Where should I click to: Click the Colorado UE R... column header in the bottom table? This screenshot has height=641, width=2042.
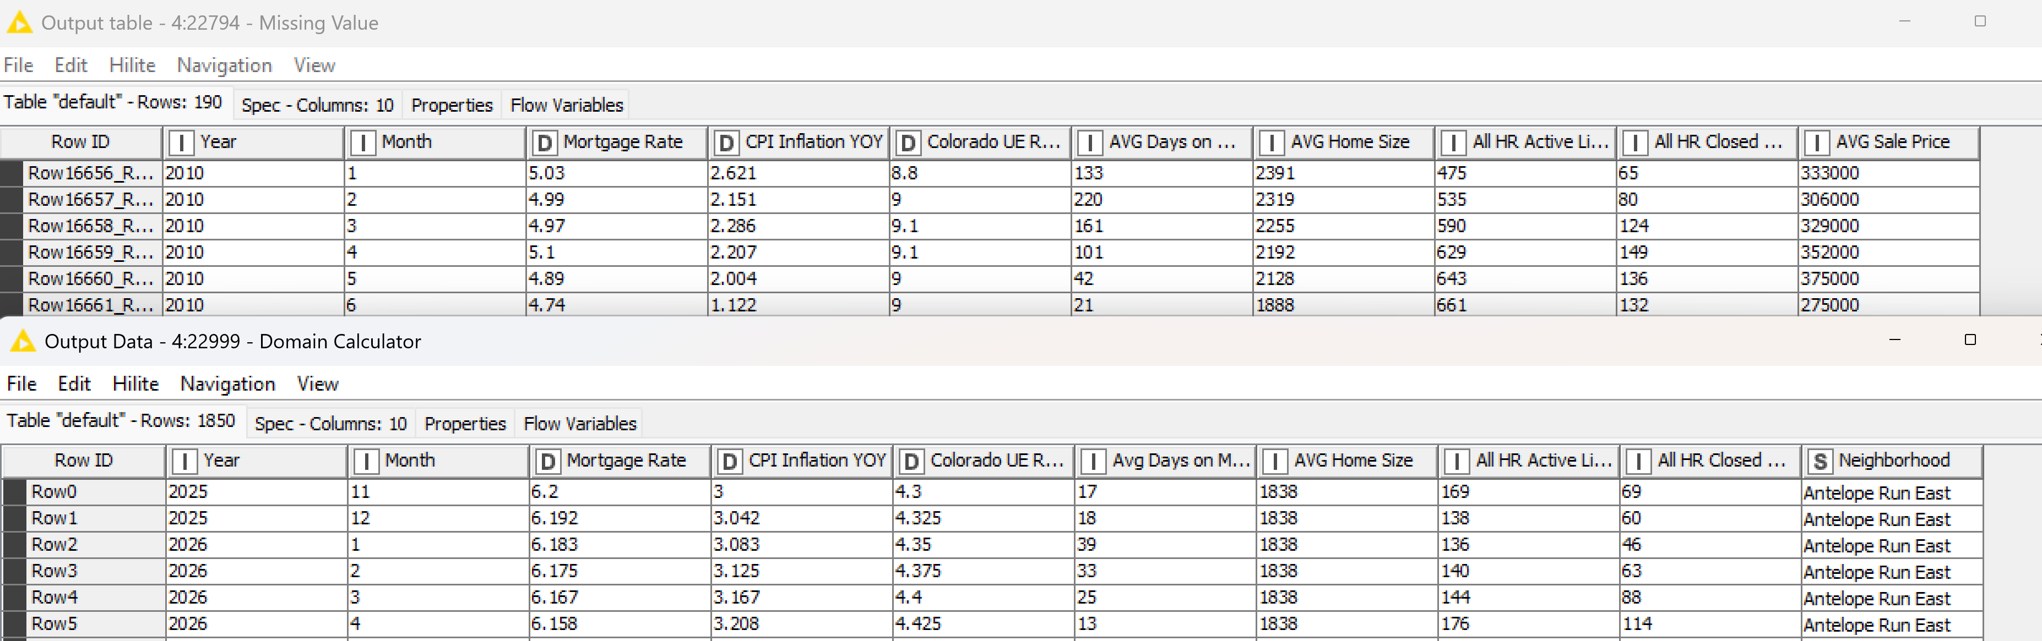[x=996, y=461]
